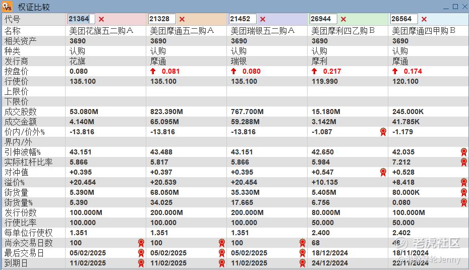The image size is (469, 270).
Task: Click turnover amount 59.288M
Action: click(245, 122)
